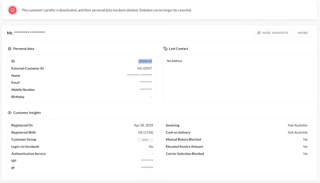The image size is (320, 183).
Task: Click the Manual Return Blocked value
Action: pyautogui.click(x=305, y=140)
